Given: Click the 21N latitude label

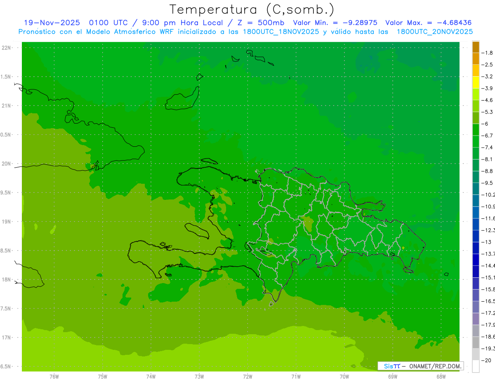Looking at the screenshot, I should point(6,105).
